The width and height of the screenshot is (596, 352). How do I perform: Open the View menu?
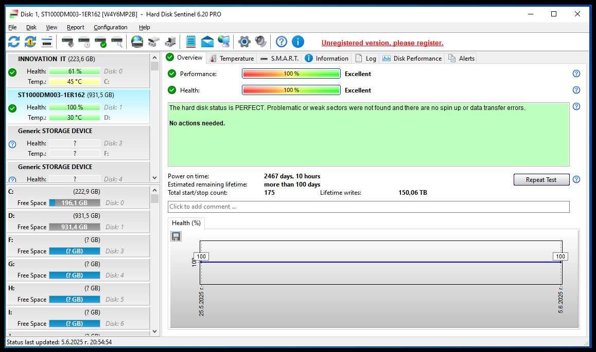(x=51, y=27)
